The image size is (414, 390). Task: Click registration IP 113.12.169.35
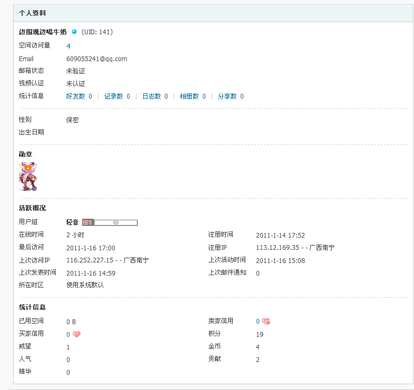[278, 248]
